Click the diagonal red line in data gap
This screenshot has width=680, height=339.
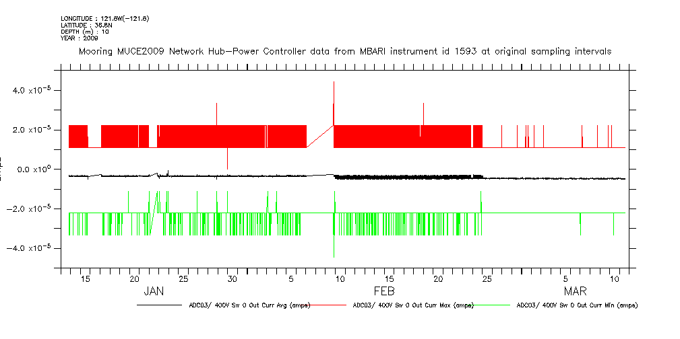pos(320,136)
